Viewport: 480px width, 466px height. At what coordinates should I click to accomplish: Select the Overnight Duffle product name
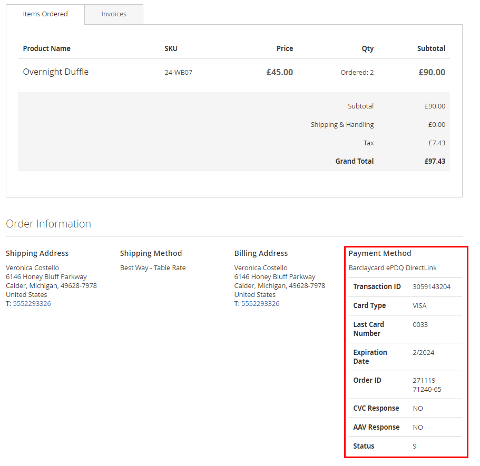pyautogui.click(x=56, y=72)
